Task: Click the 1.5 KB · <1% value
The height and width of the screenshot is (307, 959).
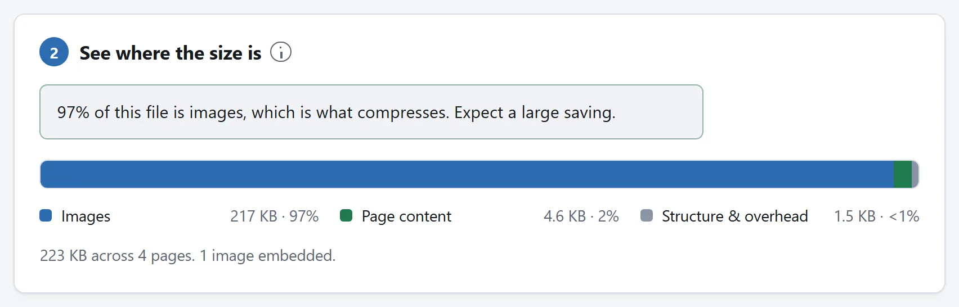Action: [x=876, y=216]
